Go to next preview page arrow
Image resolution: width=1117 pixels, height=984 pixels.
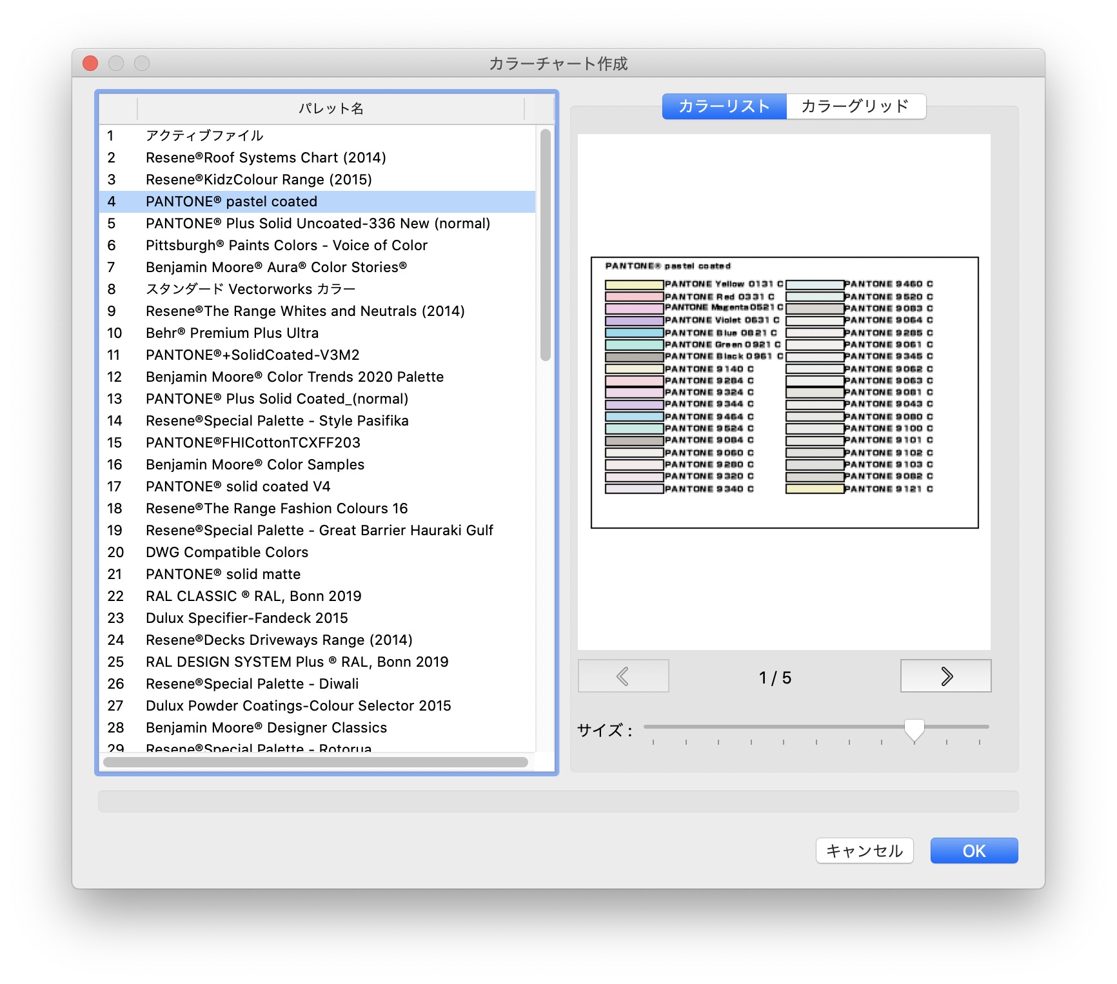pyautogui.click(x=945, y=676)
